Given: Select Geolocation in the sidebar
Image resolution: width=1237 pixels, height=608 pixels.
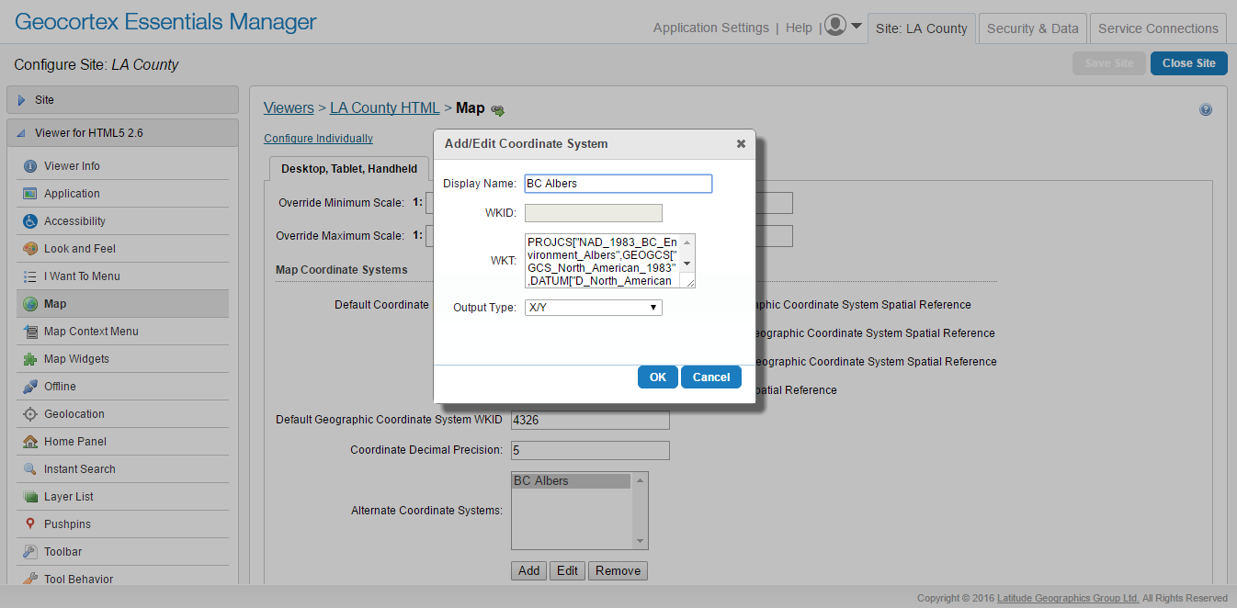Looking at the screenshot, I should [122, 414].
